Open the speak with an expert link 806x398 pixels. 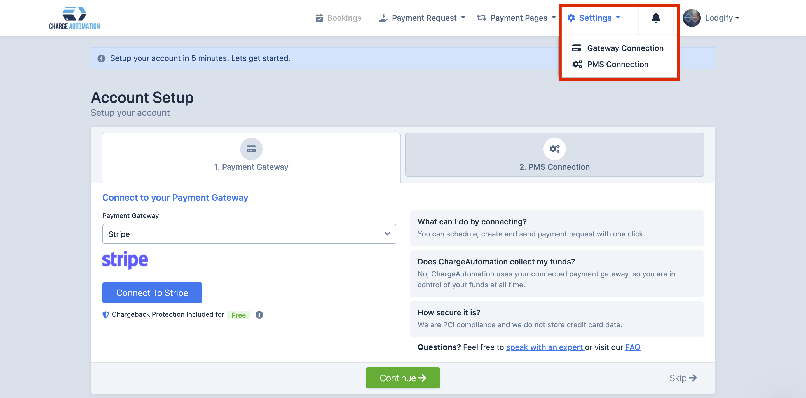coord(545,347)
